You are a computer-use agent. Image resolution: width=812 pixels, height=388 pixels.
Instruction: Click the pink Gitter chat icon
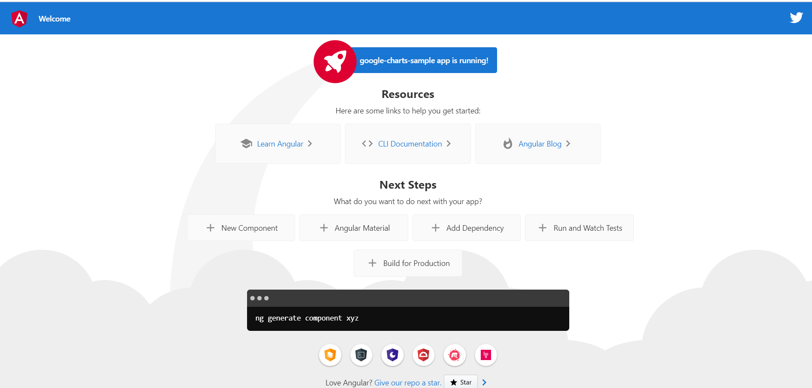(485, 355)
